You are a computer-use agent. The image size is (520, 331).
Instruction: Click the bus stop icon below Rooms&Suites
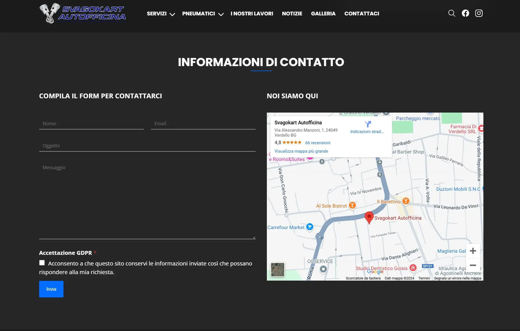[x=322, y=162]
